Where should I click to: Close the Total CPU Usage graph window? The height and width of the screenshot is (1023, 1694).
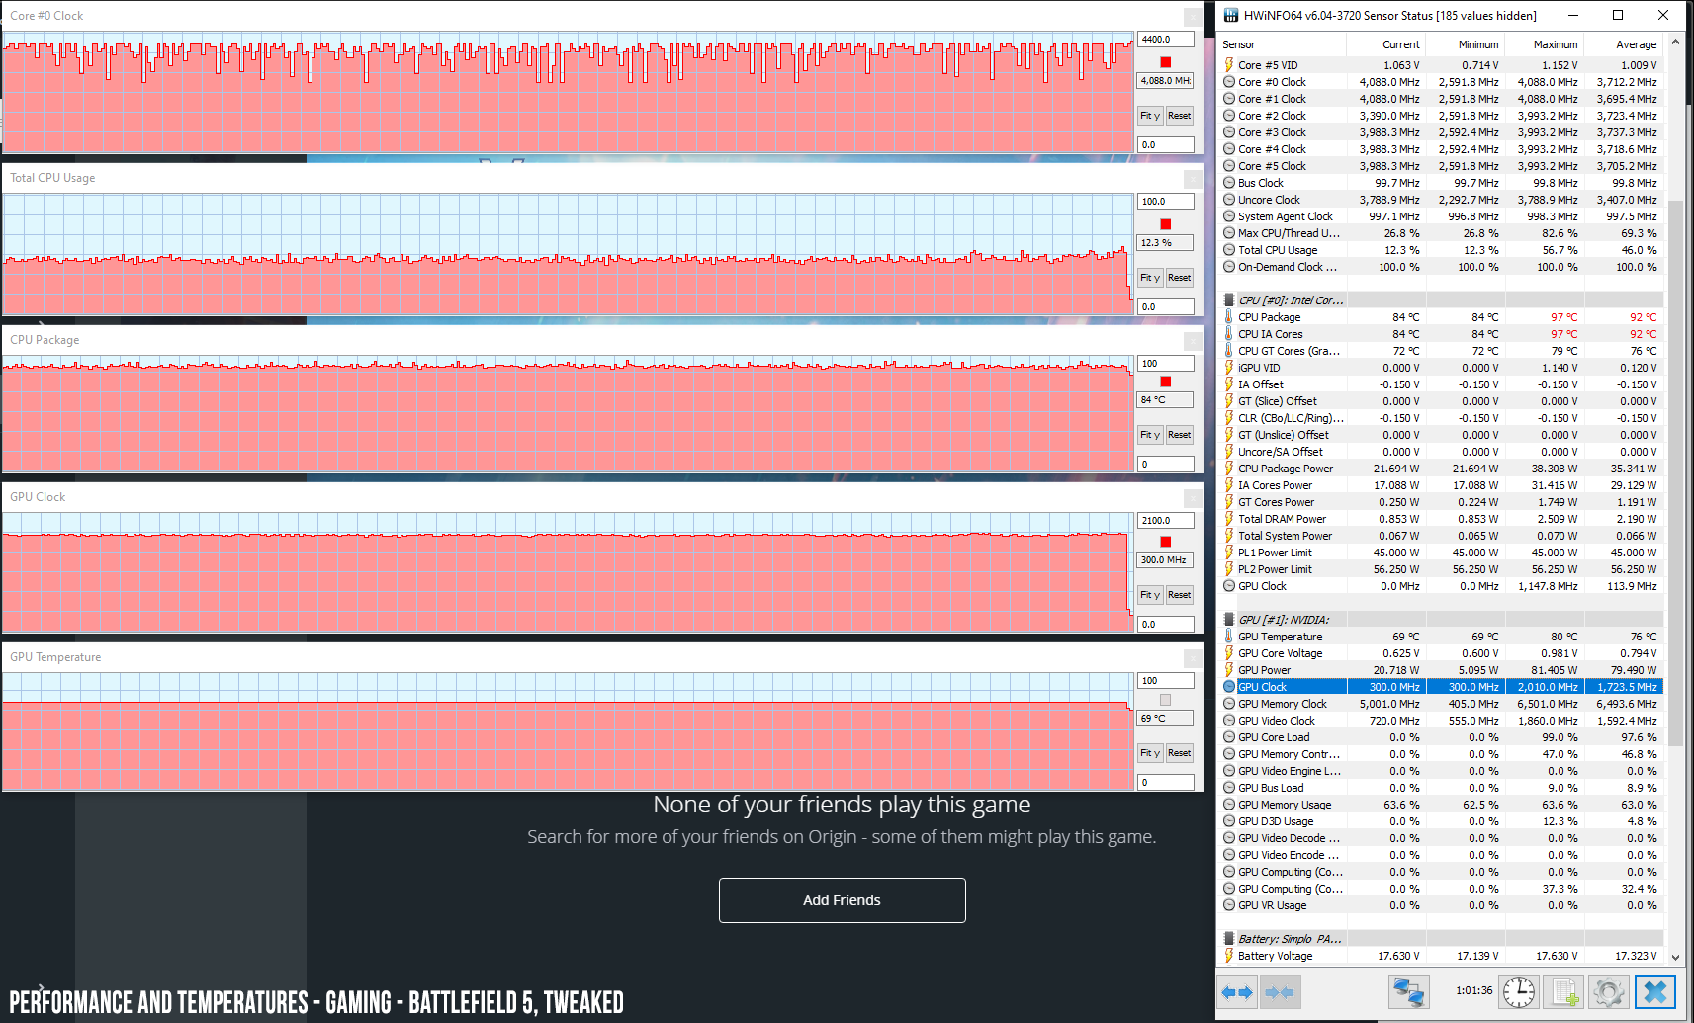pyautogui.click(x=1193, y=179)
